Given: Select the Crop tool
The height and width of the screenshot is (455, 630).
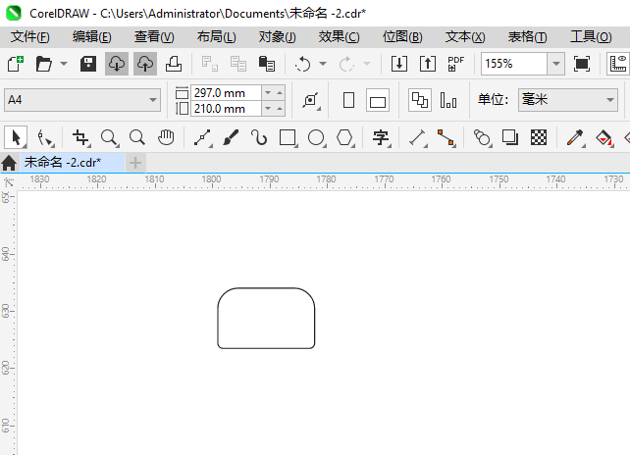Looking at the screenshot, I should [x=80, y=137].
